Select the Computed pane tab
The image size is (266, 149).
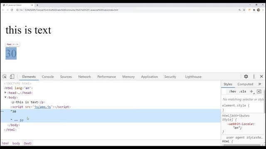245,84
